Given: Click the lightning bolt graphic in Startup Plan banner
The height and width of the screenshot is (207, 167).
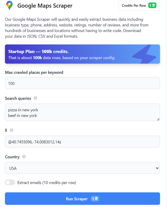Looking at the screenshot, I should click(144, 54).
